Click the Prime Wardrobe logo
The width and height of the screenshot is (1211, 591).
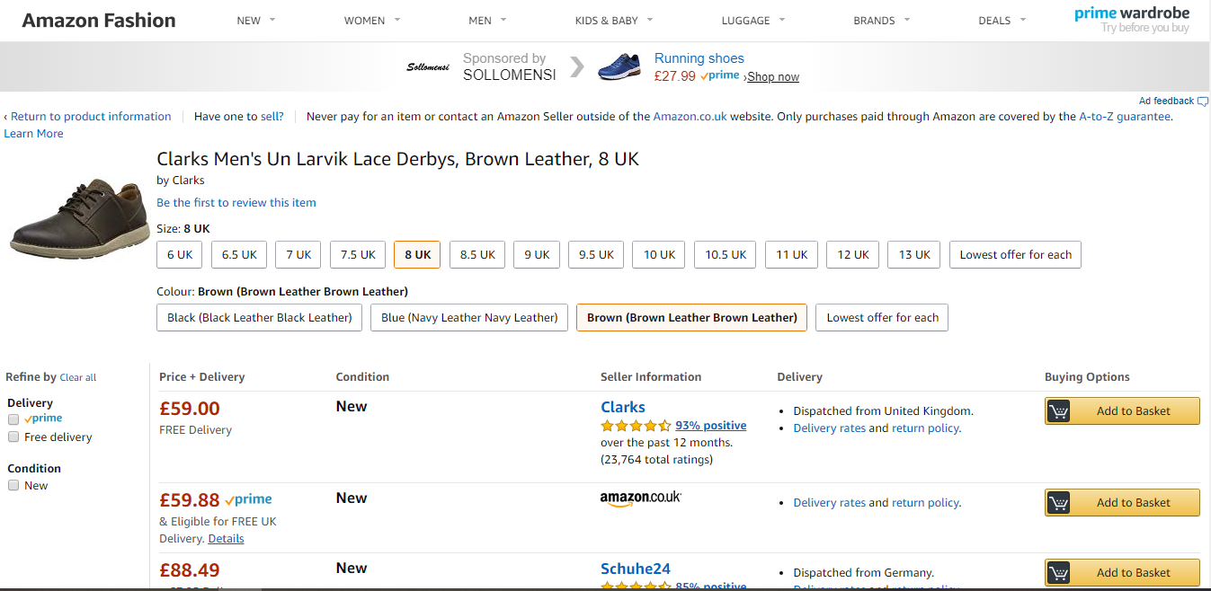(x=1132, y=20)
